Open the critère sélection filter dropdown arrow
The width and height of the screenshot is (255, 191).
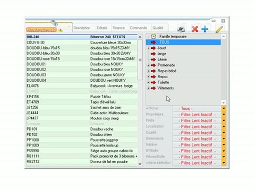coord(224,163)
